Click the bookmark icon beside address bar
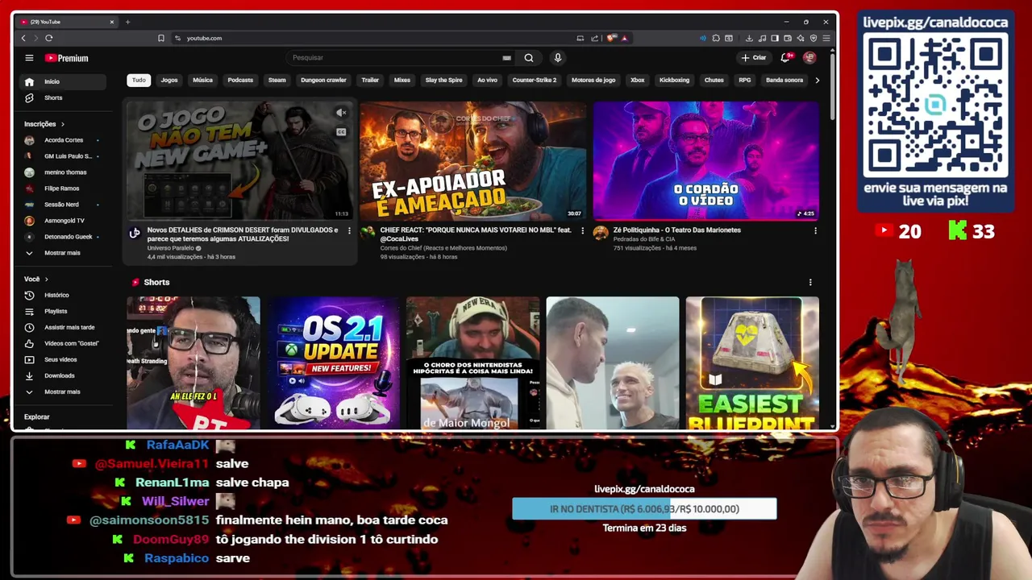The width and height of the screenshot is (1032, 580). coord(160,38)
